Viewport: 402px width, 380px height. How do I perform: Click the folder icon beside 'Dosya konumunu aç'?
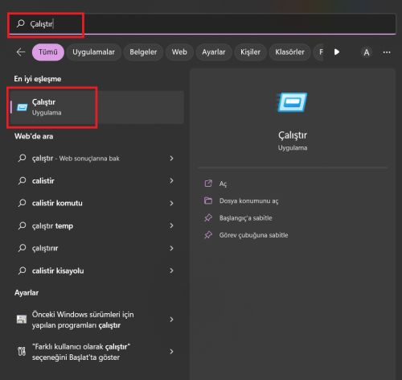click(208, 200)
